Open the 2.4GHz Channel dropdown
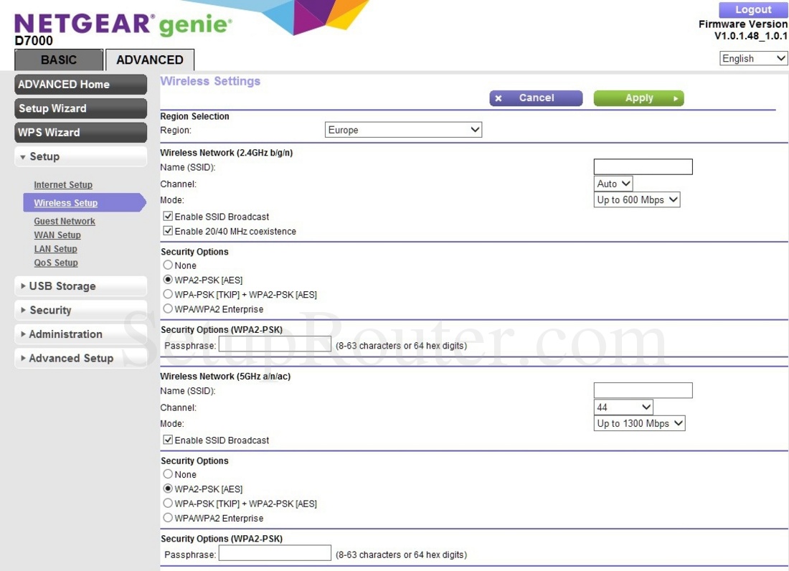 (x=613, y=184)
